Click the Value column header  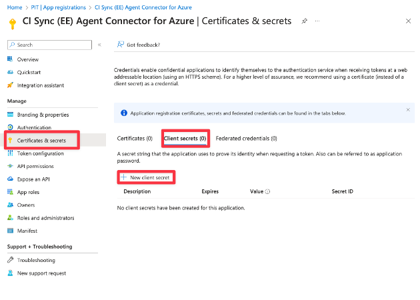point(257,191)
